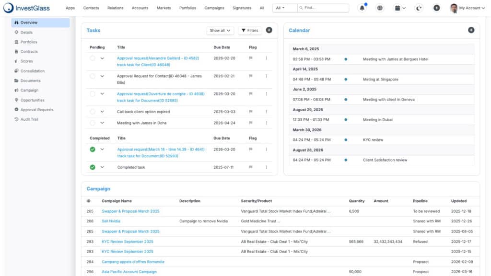Click the Find search field
491x276 pixels.
tap(323, 8)
